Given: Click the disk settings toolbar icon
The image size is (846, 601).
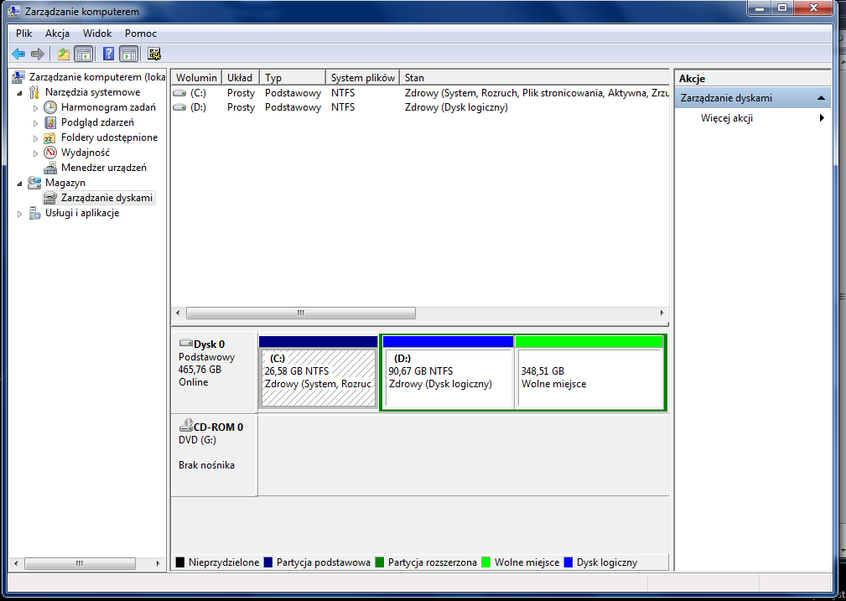Looking at the screenshot, I should (154, 54).
